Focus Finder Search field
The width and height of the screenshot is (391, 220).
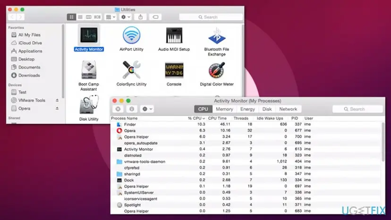[211, 17]
